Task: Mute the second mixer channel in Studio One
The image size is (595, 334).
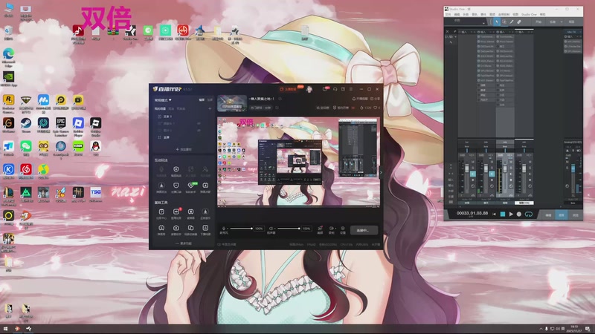Action: pyautogui.click(x=492, y=162)
